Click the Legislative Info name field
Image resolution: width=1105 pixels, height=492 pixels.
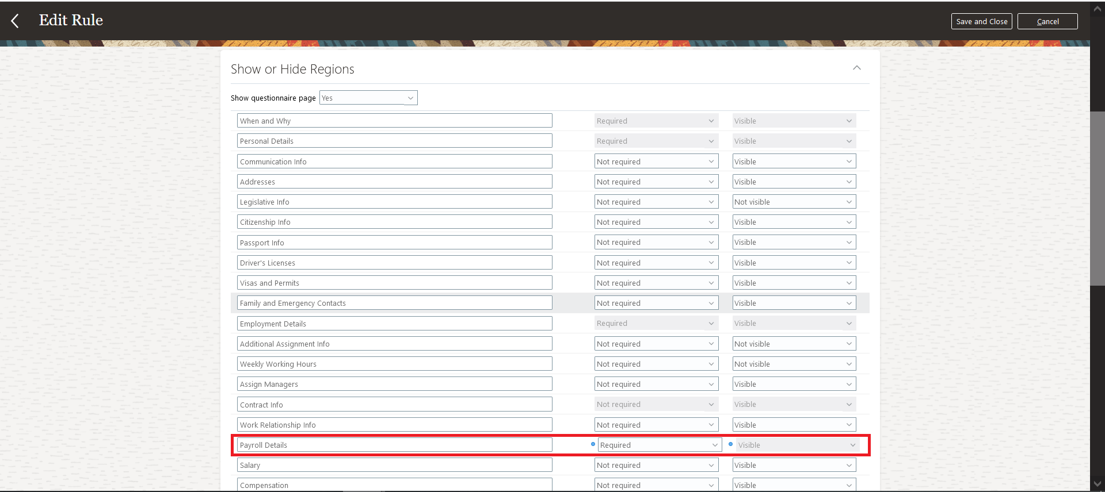395,202
